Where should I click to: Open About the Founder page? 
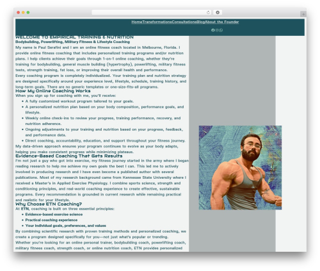click(222, 22)
